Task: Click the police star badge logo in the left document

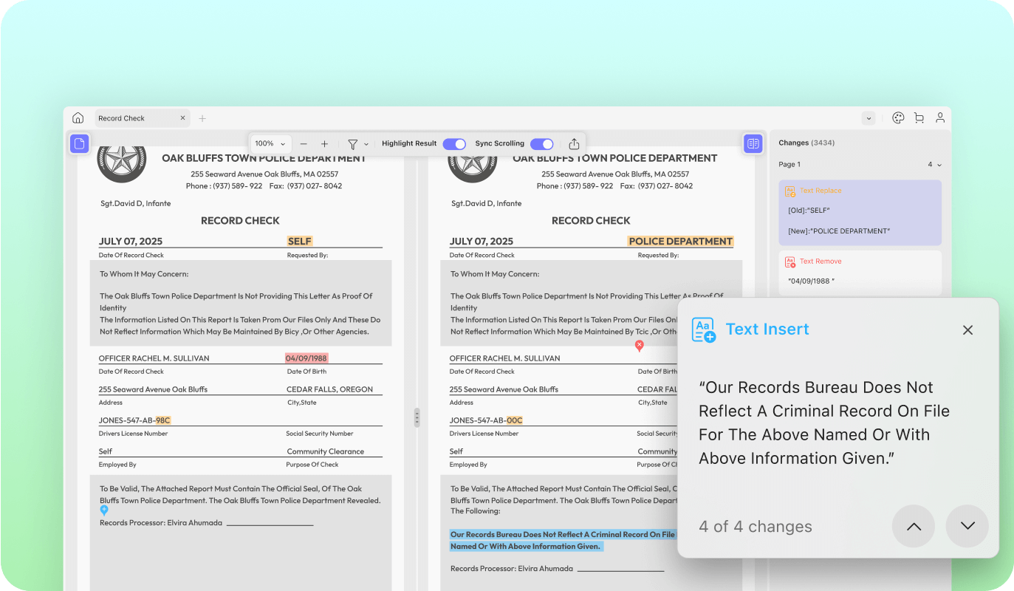Action: 122,163
